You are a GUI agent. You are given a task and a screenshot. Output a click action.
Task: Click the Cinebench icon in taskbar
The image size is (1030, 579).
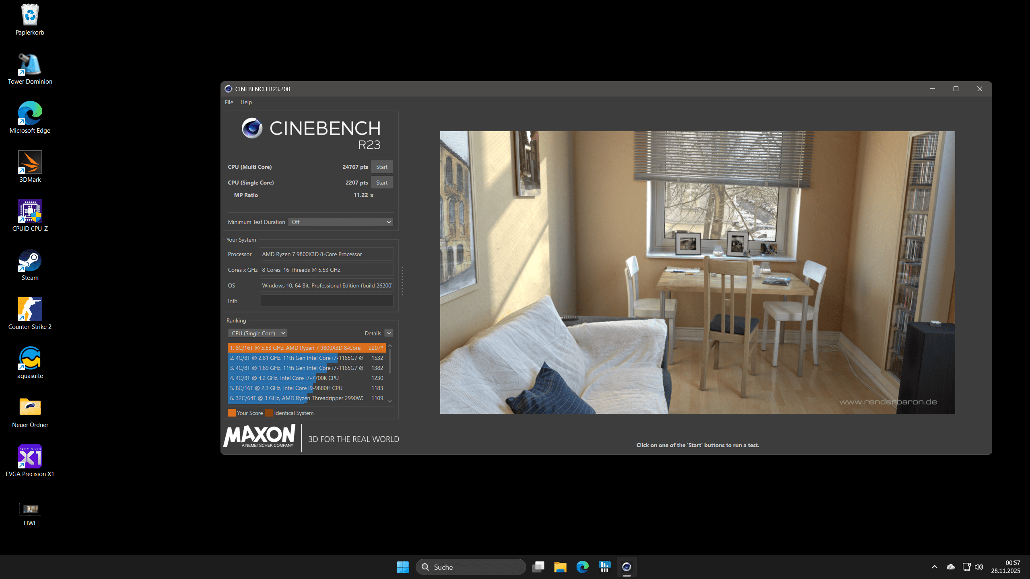pos(626,567)
